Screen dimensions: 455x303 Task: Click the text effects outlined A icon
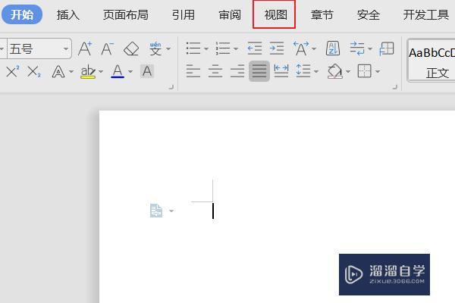pos(58,71)
